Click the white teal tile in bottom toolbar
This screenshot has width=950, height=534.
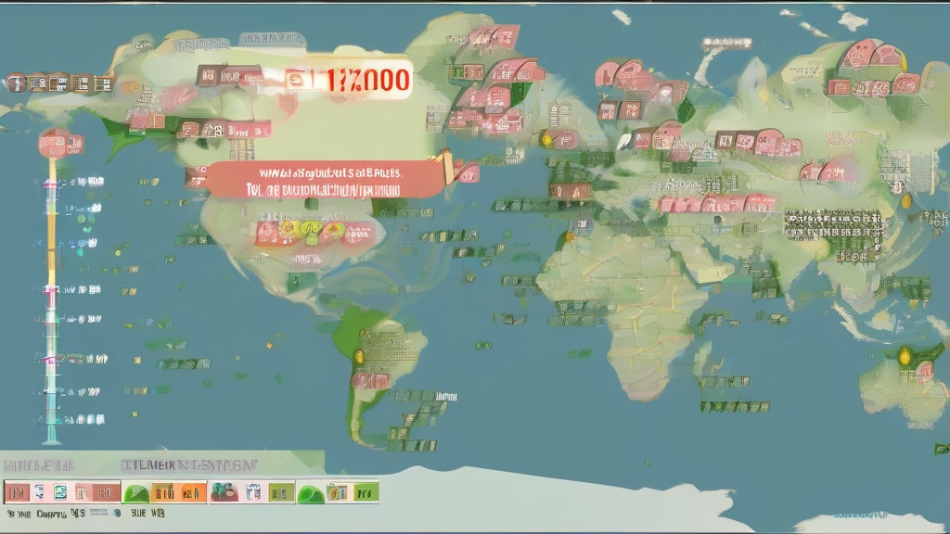(59, 492)
